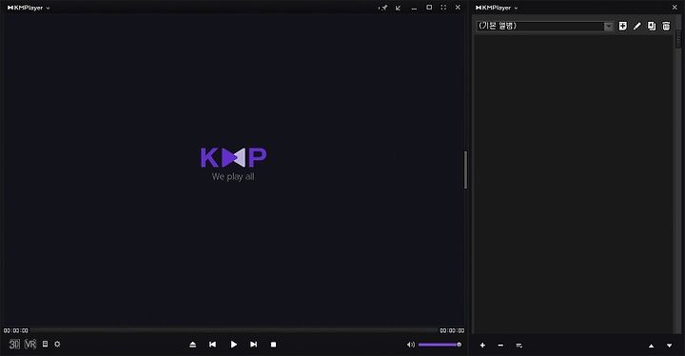Screen dimensions: 685x356
Task: Enter fullscreen mode in player window
Action: pyautogui.click(x=443, y=8)
